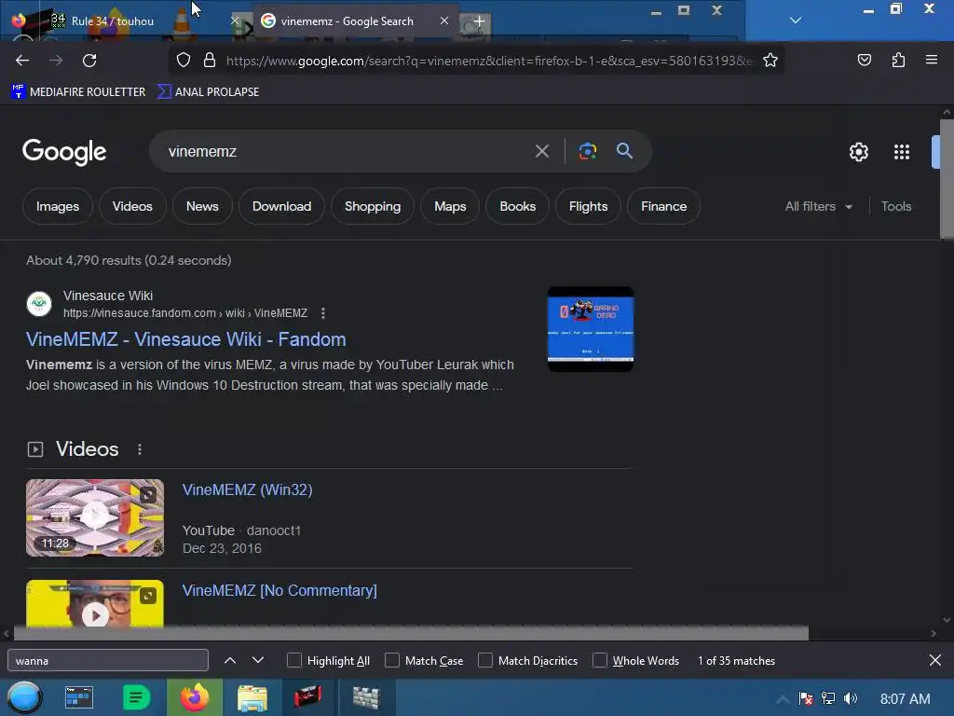Jump to next find match
The height and width of the screenshot is (716, 954).
[x=258, y=660]
